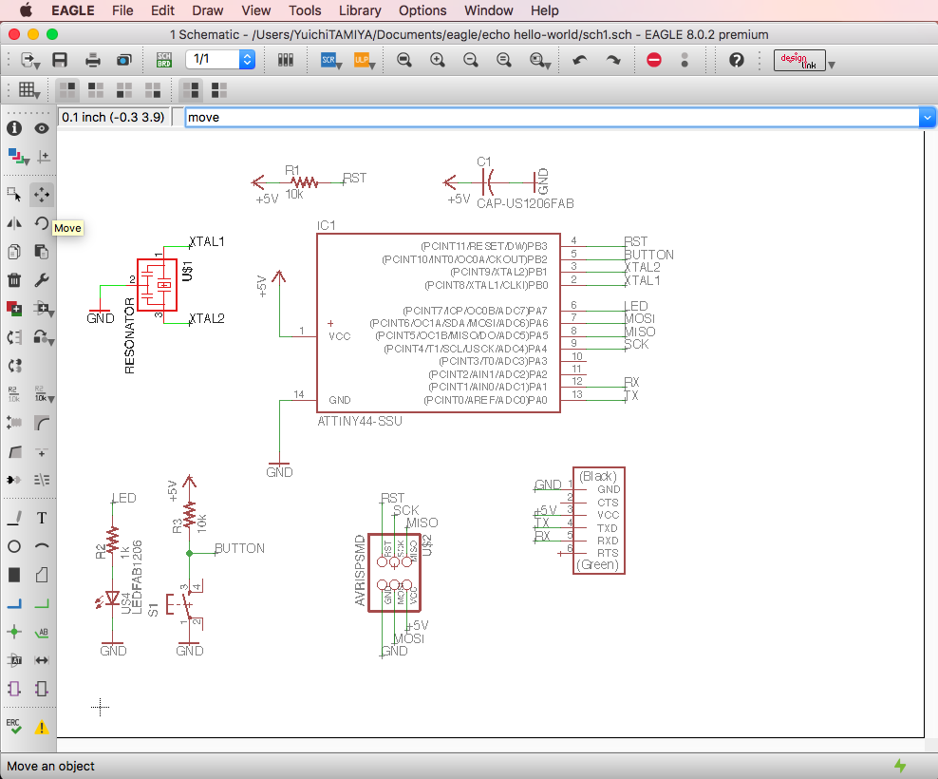Undo the last action
Screen dimensions: 938x779
(580, 60)
